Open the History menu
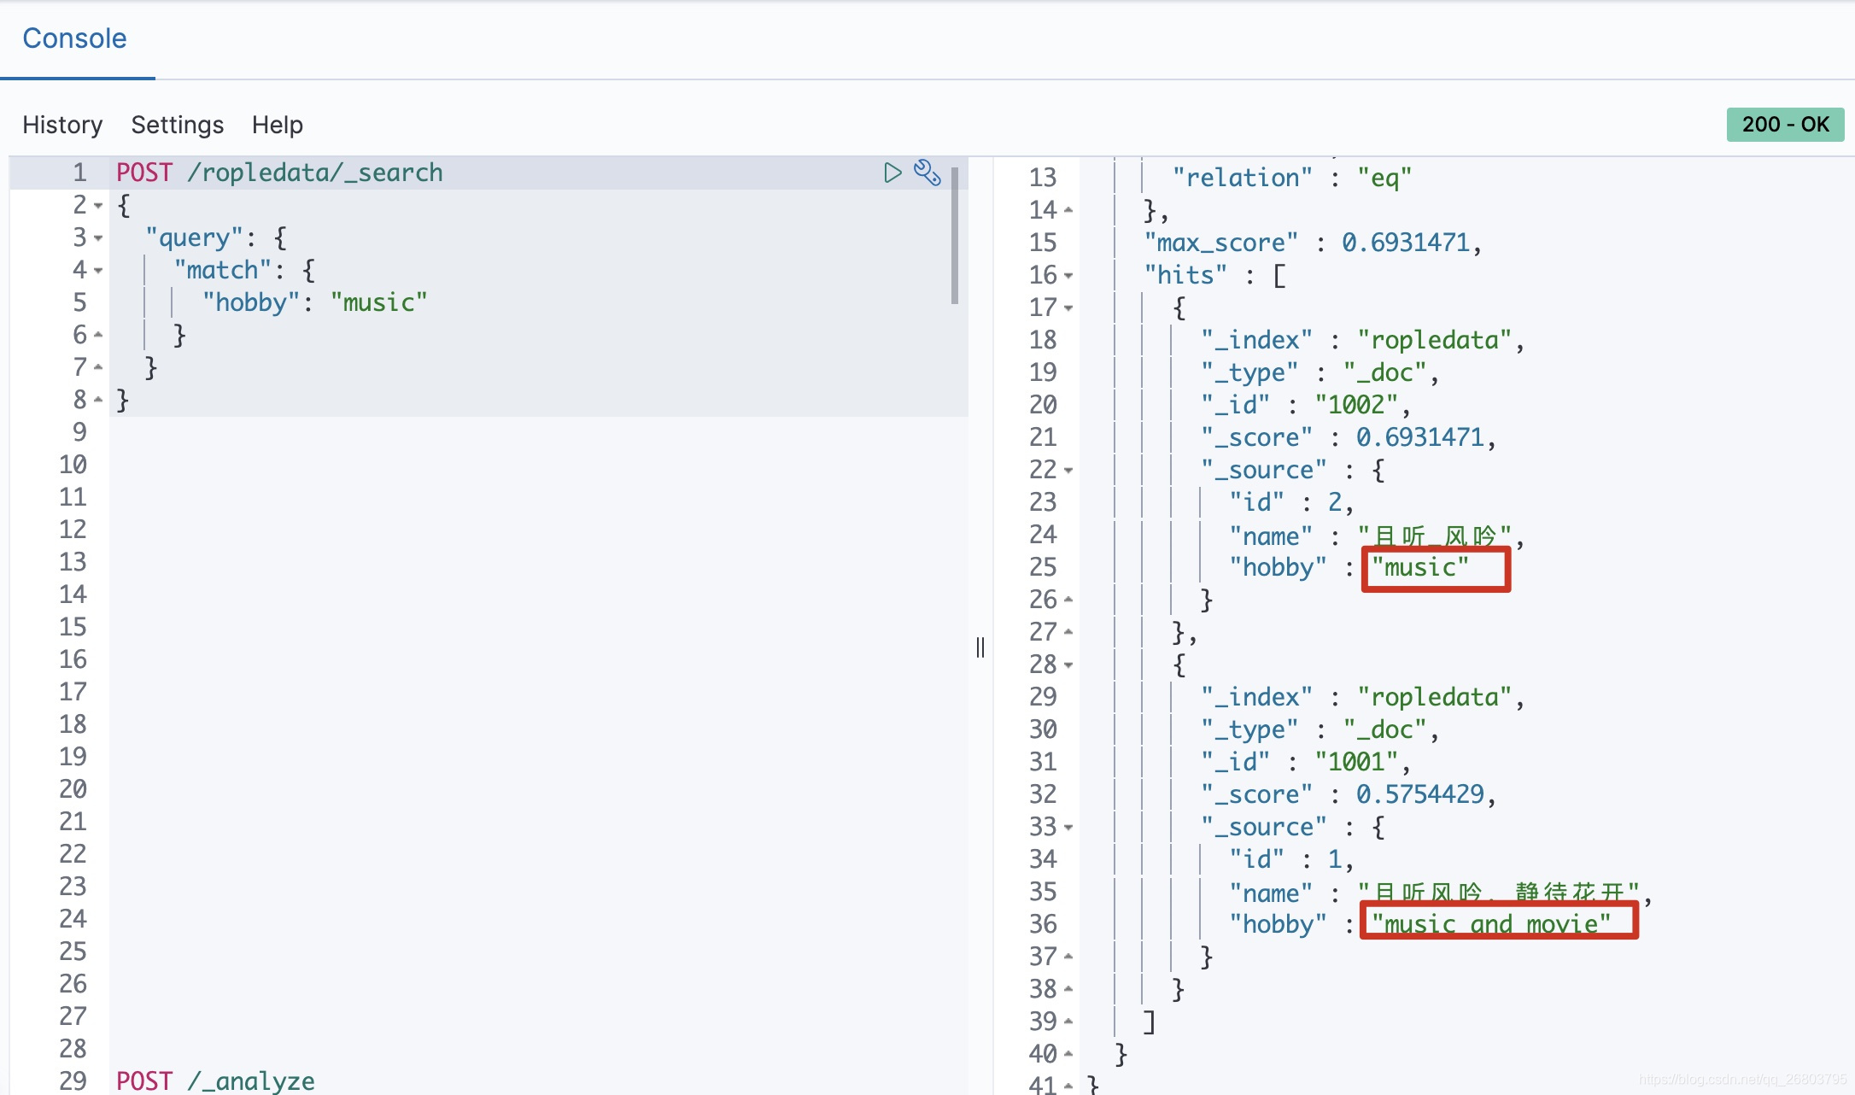This screenshot has height=1095, width=1855. [62, 125]
